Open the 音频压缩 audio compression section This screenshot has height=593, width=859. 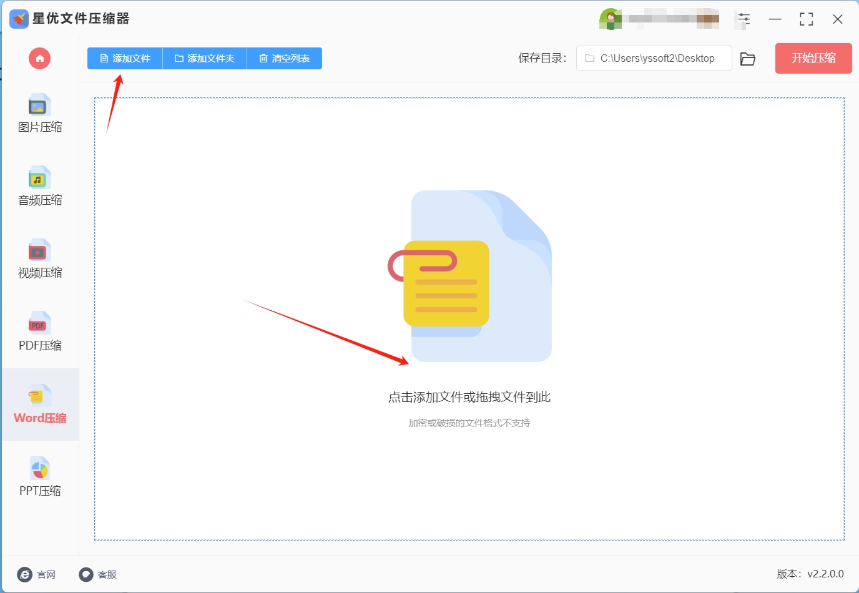point(40,186)
